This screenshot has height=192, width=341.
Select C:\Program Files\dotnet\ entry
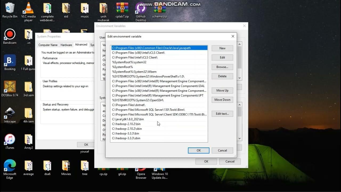[159, 105]
